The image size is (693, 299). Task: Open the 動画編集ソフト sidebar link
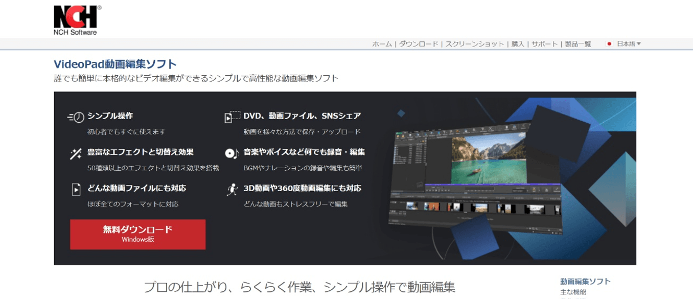click(x=585, y=281)
